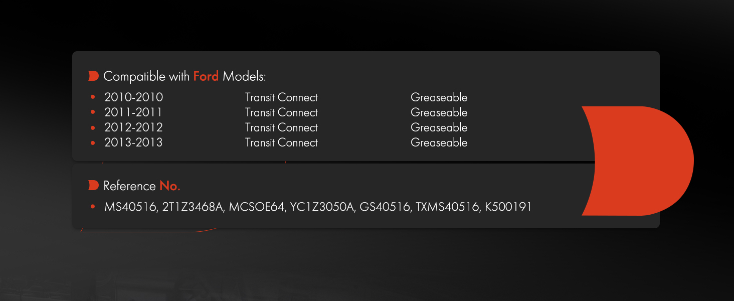Click the red No. text in Reference heading
Screen dimensions: 734x301
(x=170, y=186)
